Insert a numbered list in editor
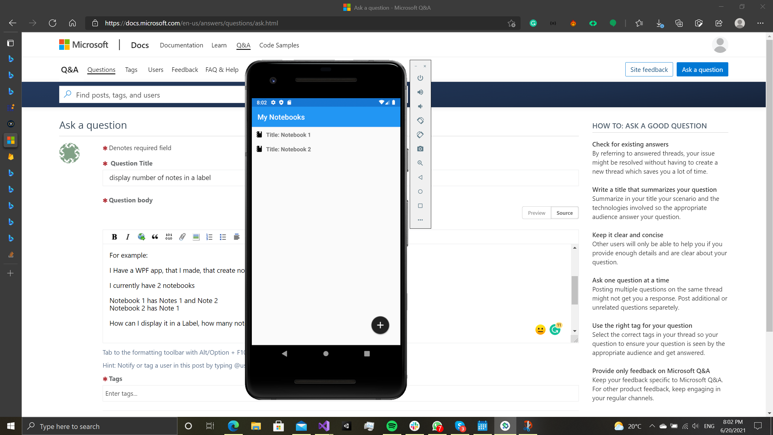This screenshot has width=773, height=435. point(209,237)
